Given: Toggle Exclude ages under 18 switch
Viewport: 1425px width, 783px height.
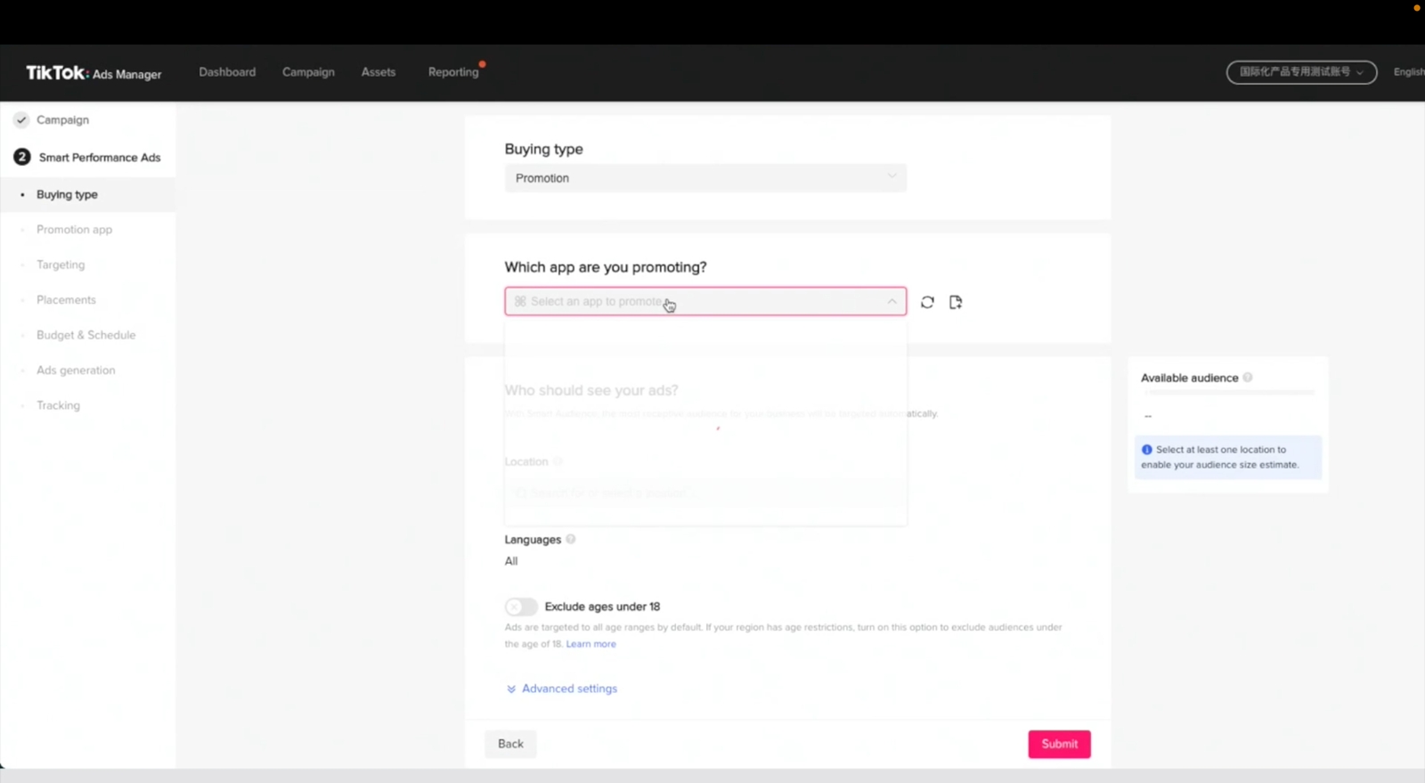Looking at the screenshot, I should 521,607.
